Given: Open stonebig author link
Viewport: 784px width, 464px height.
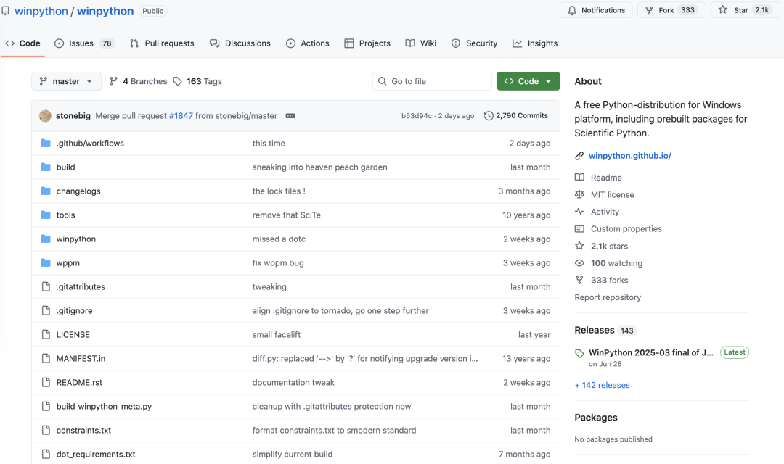Looking at the screenshot, I should tap(73, 116).
